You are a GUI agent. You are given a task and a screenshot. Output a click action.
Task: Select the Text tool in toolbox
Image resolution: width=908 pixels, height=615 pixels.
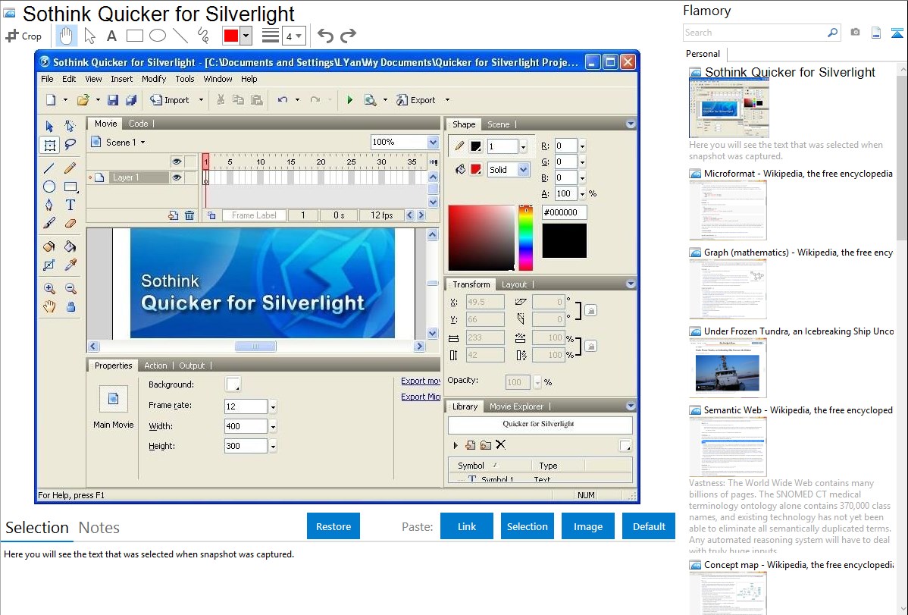[x=70, y=206]
